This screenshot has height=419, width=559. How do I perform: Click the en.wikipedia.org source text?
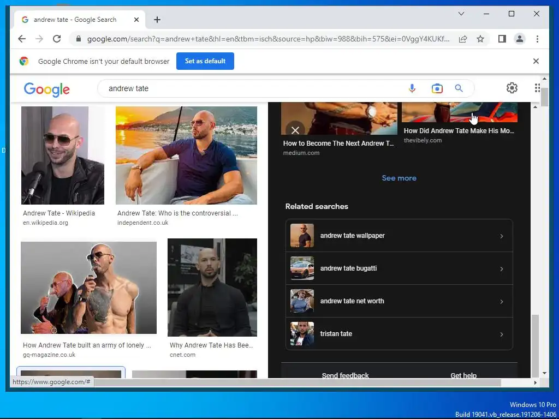(x=45, y=223)
